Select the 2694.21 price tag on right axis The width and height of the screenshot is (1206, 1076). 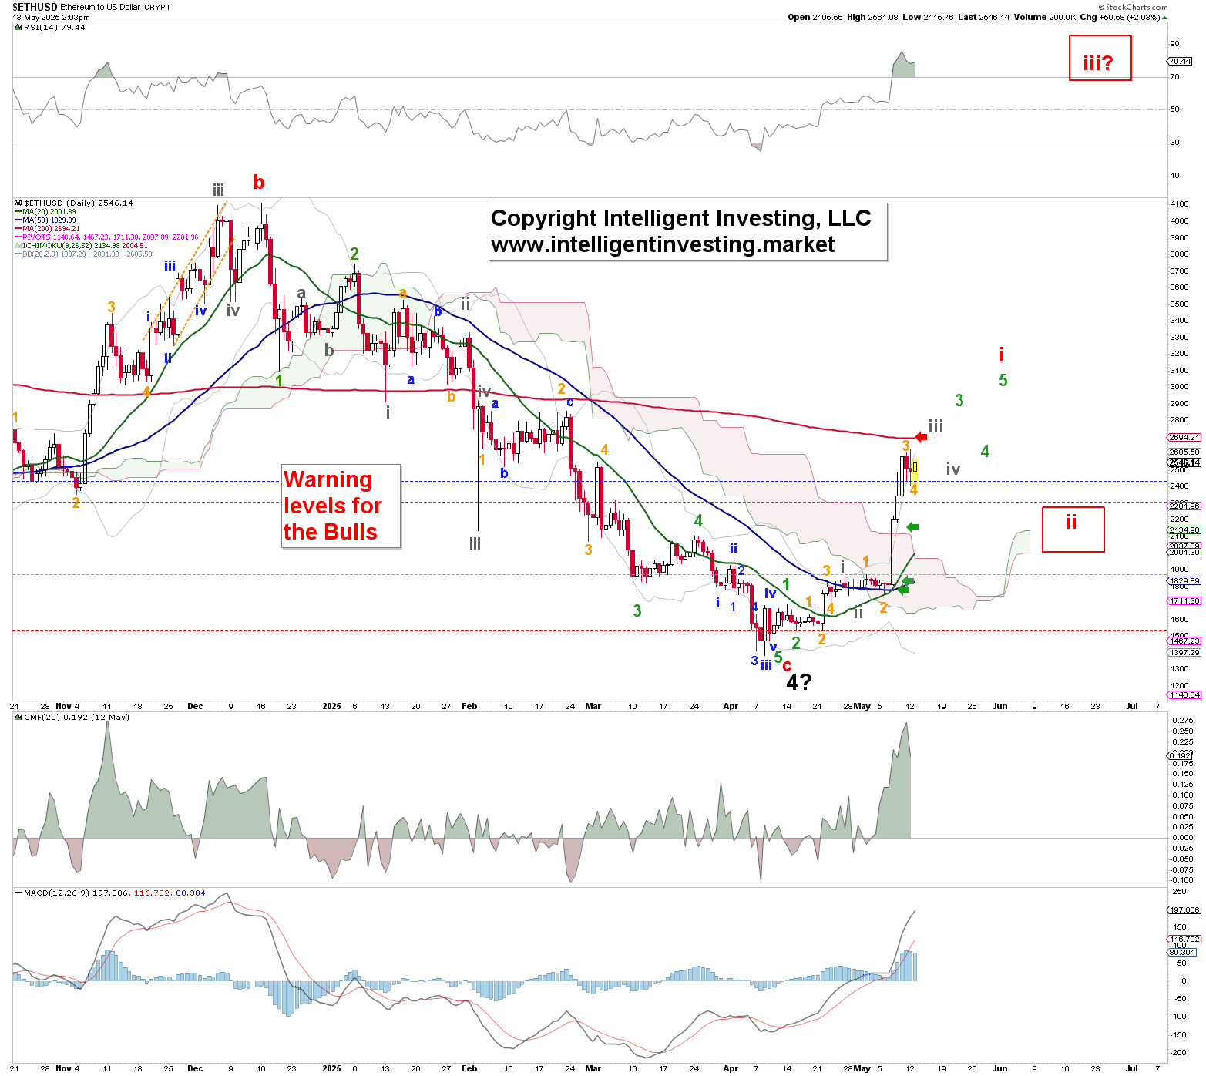(1184, 437)
